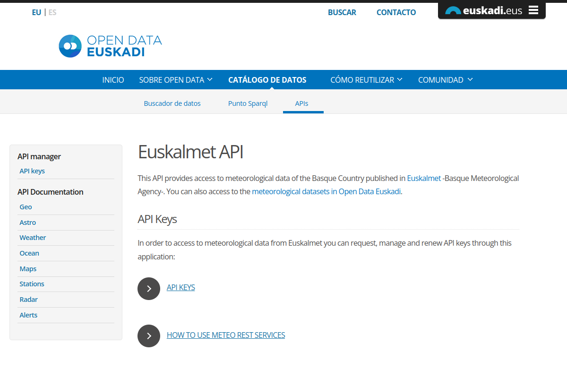This screenshot has width=567, height=378.
Task: Go to INICIO in the main navigation
Action: tap(113, 80)
